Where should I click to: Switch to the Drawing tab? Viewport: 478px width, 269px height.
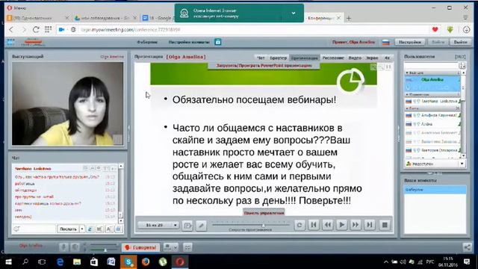click(x=333, y=58)
